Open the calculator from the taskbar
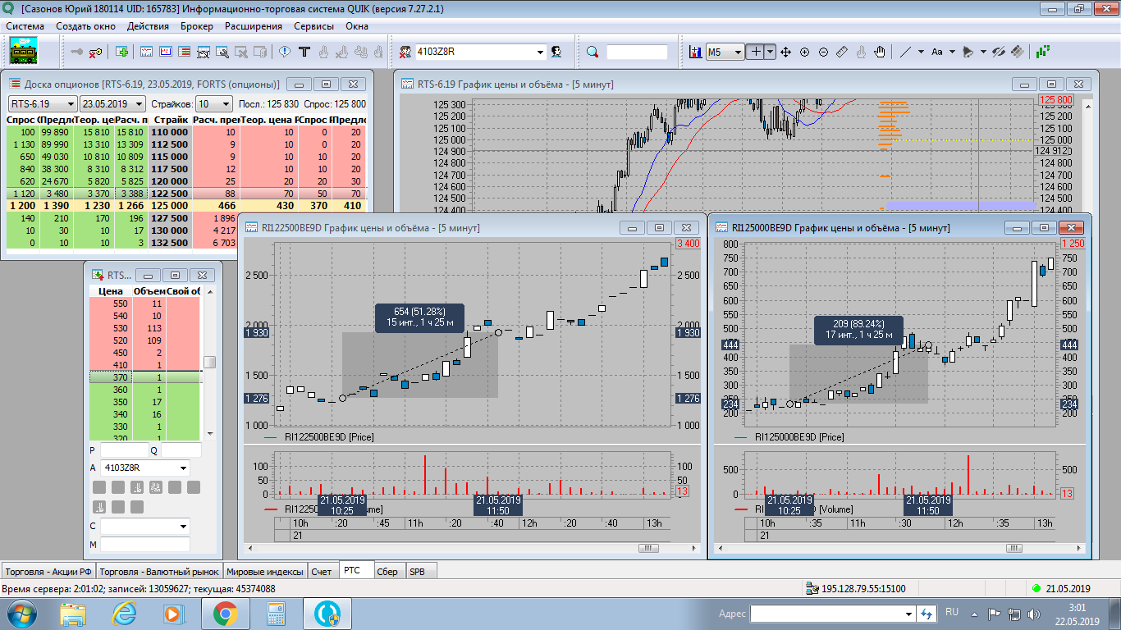Screen dimensions: 1121x630 [x=276, y=613]
